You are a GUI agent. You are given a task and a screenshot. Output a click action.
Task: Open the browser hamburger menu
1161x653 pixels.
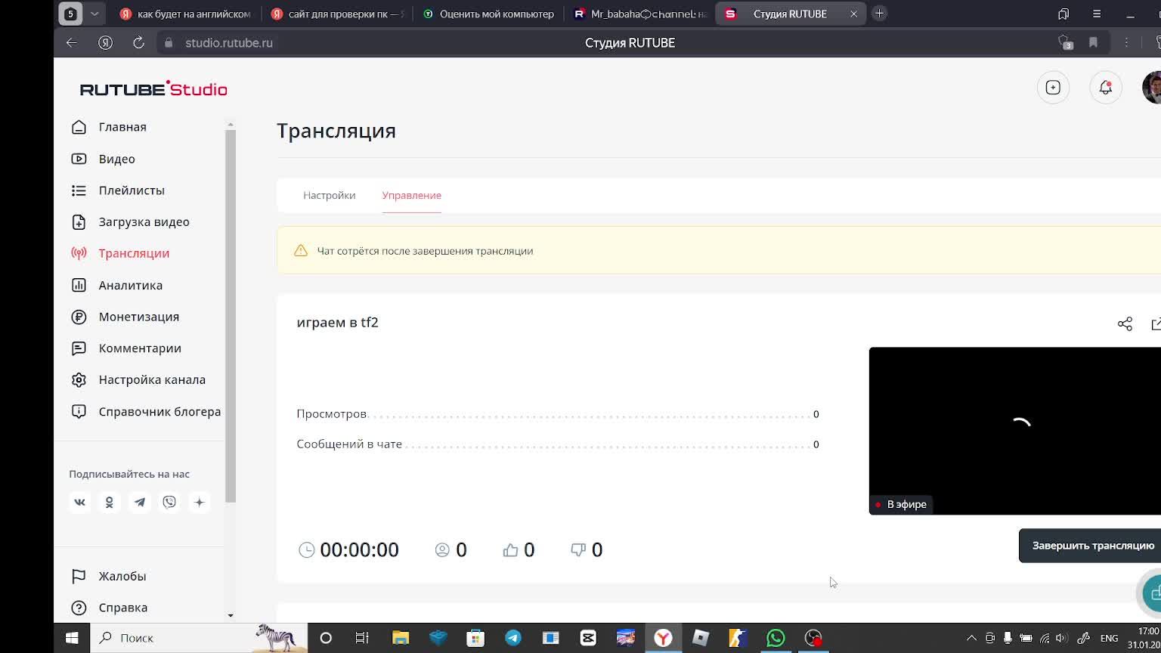(1097, 14)
